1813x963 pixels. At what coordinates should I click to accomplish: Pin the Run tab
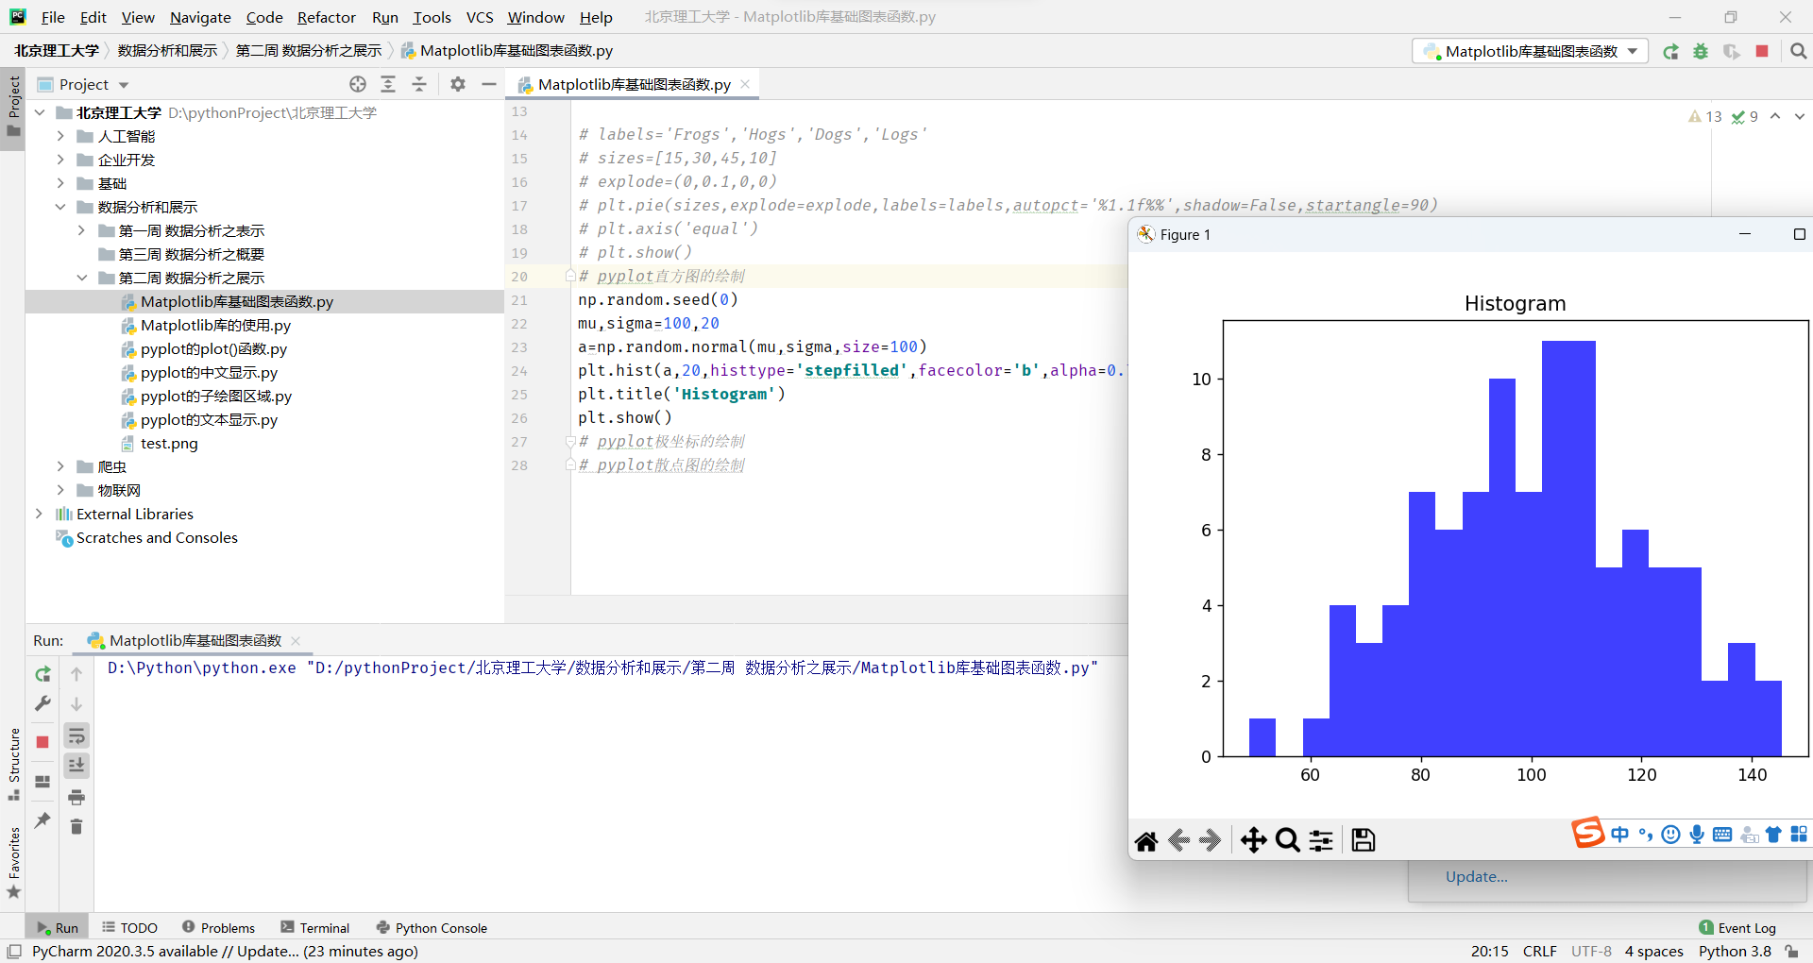42,820
